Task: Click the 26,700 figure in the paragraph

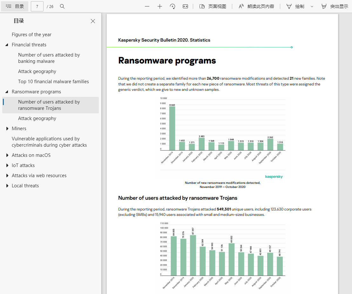Action: (213, 78)
